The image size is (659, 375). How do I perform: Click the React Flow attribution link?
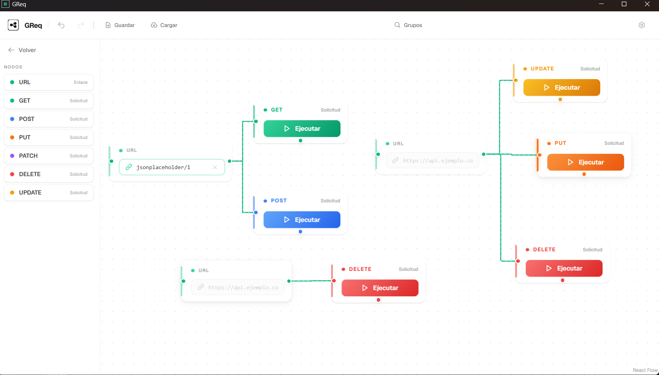click(x=645, y=370)
